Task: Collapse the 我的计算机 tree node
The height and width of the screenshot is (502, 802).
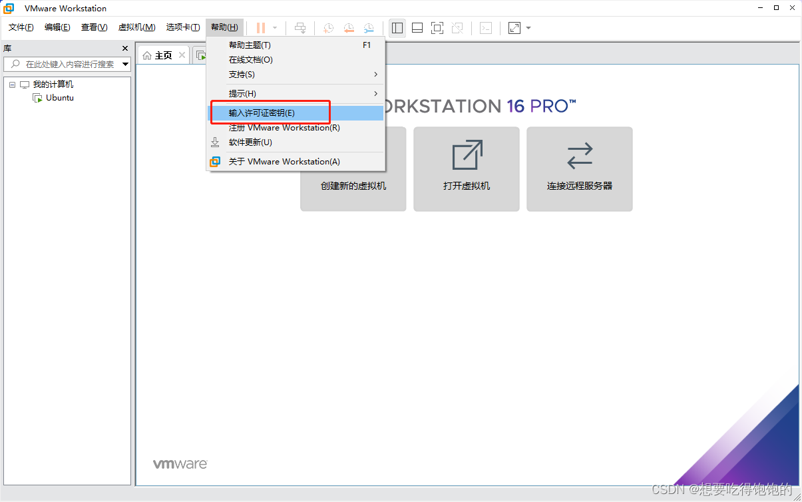Action: click(11, 84)
